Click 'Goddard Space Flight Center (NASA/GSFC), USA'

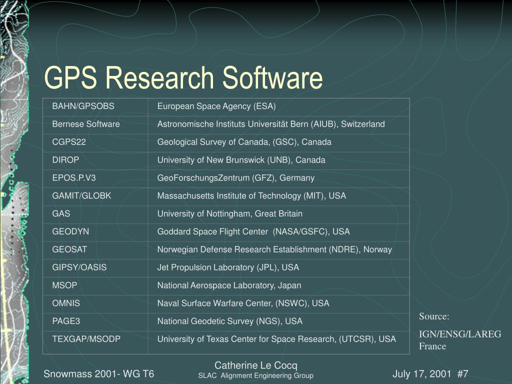coord(253,231)
